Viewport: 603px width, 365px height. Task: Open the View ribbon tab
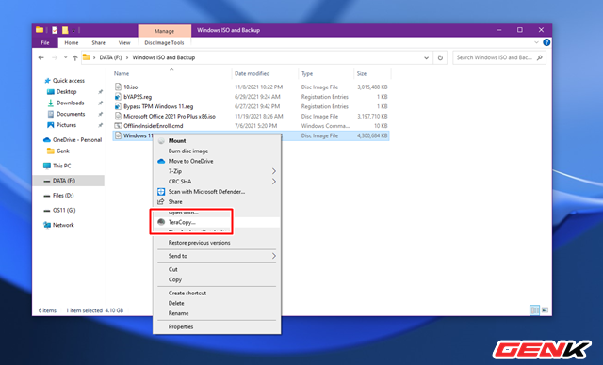point(124,42)
